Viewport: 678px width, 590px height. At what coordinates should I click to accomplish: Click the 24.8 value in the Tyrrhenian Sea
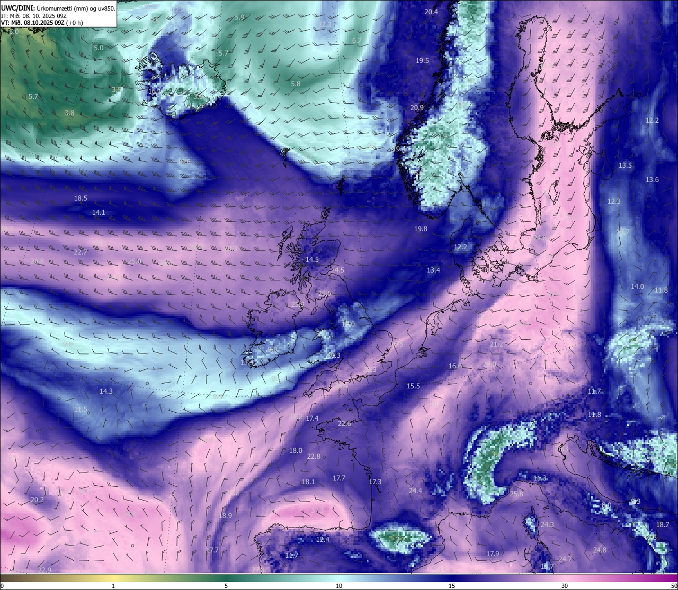[600, 550]
